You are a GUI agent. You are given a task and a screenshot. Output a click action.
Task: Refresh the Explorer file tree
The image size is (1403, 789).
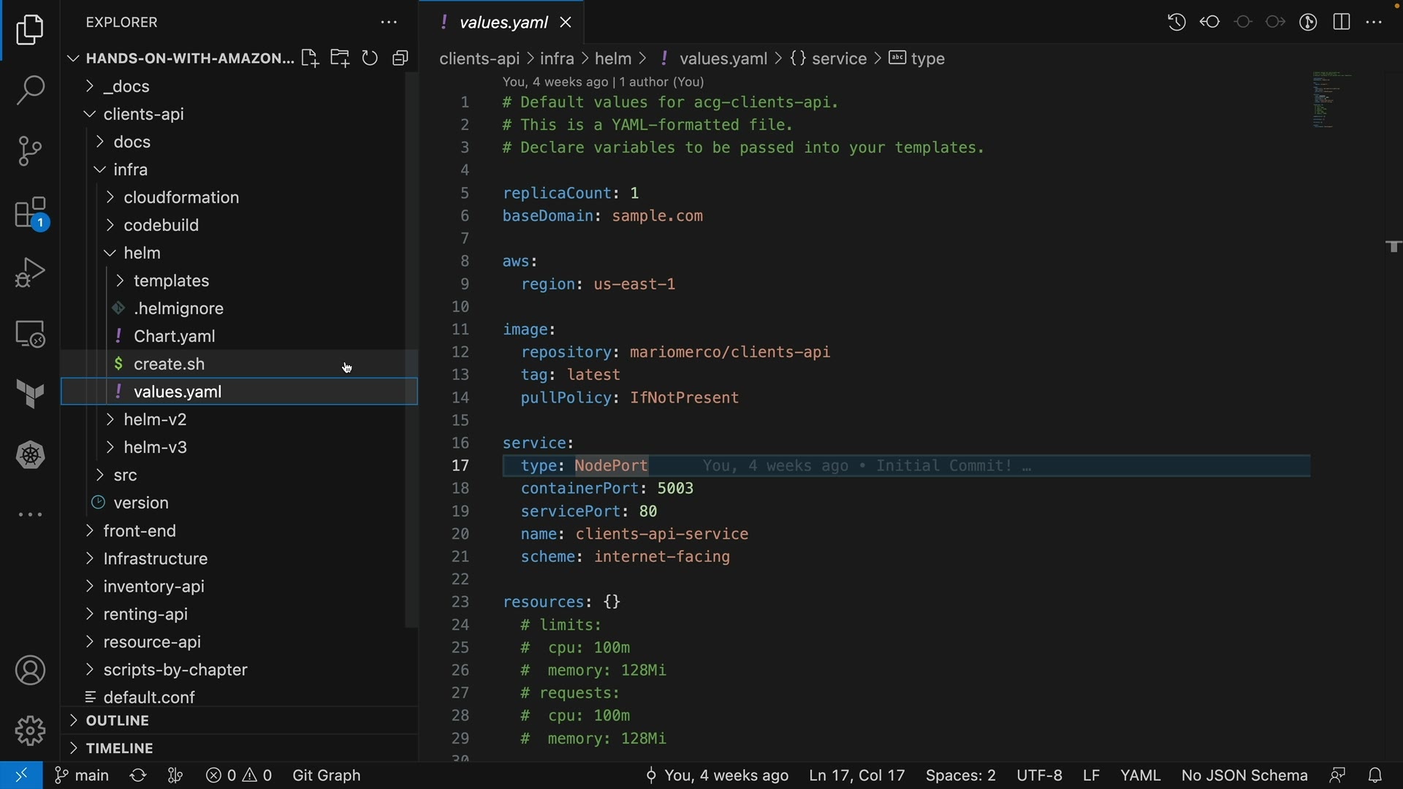pos(370,58)
